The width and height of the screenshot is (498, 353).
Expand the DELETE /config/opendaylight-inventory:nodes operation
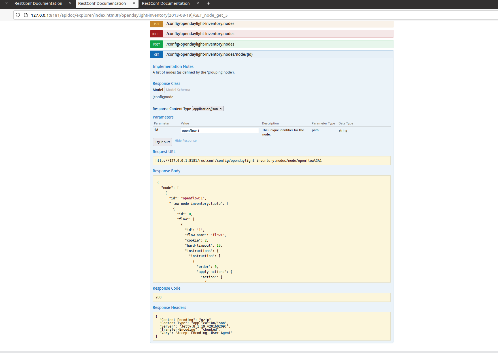click(200, 34)
